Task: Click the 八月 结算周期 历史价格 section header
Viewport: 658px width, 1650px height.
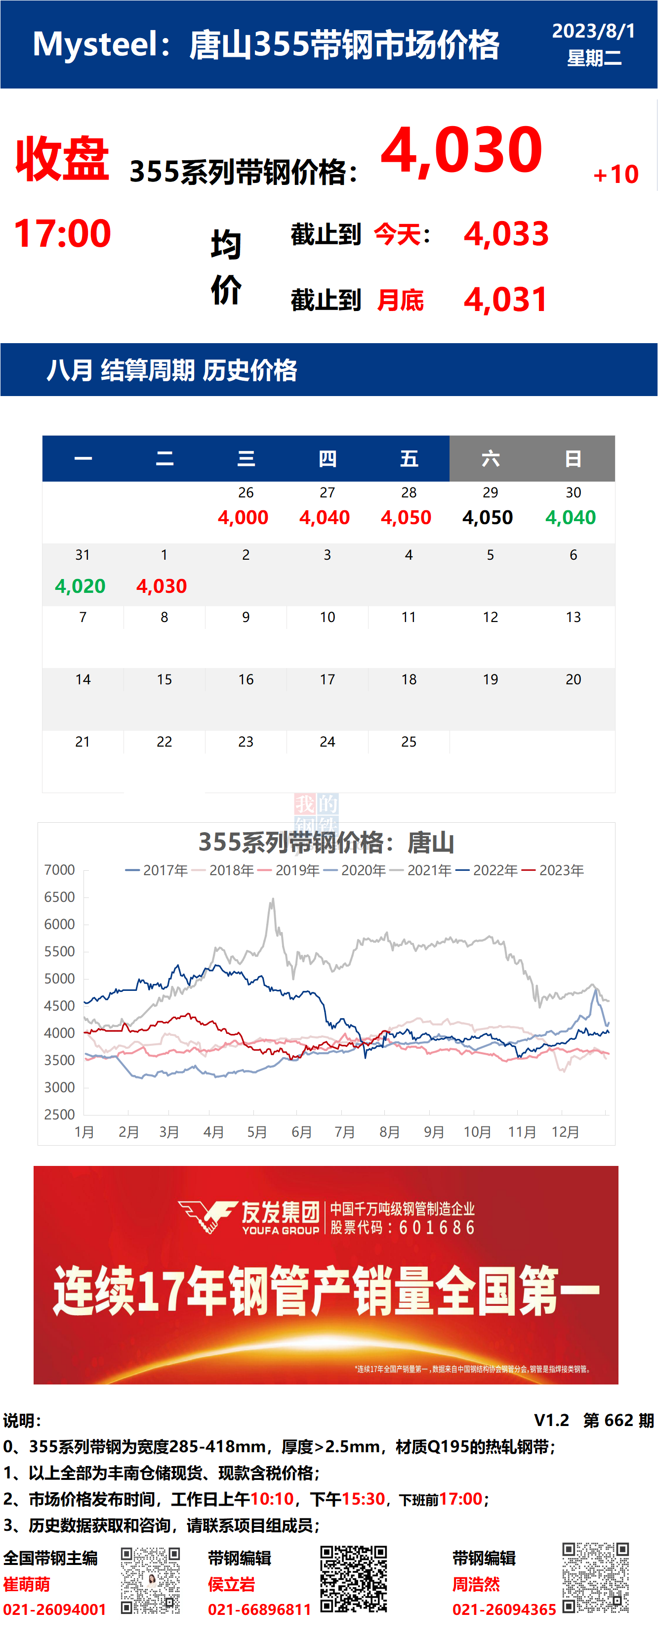Action: click(x=171, y=370)
